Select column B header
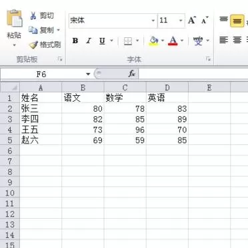248x248 pixels. pos(83,88)
